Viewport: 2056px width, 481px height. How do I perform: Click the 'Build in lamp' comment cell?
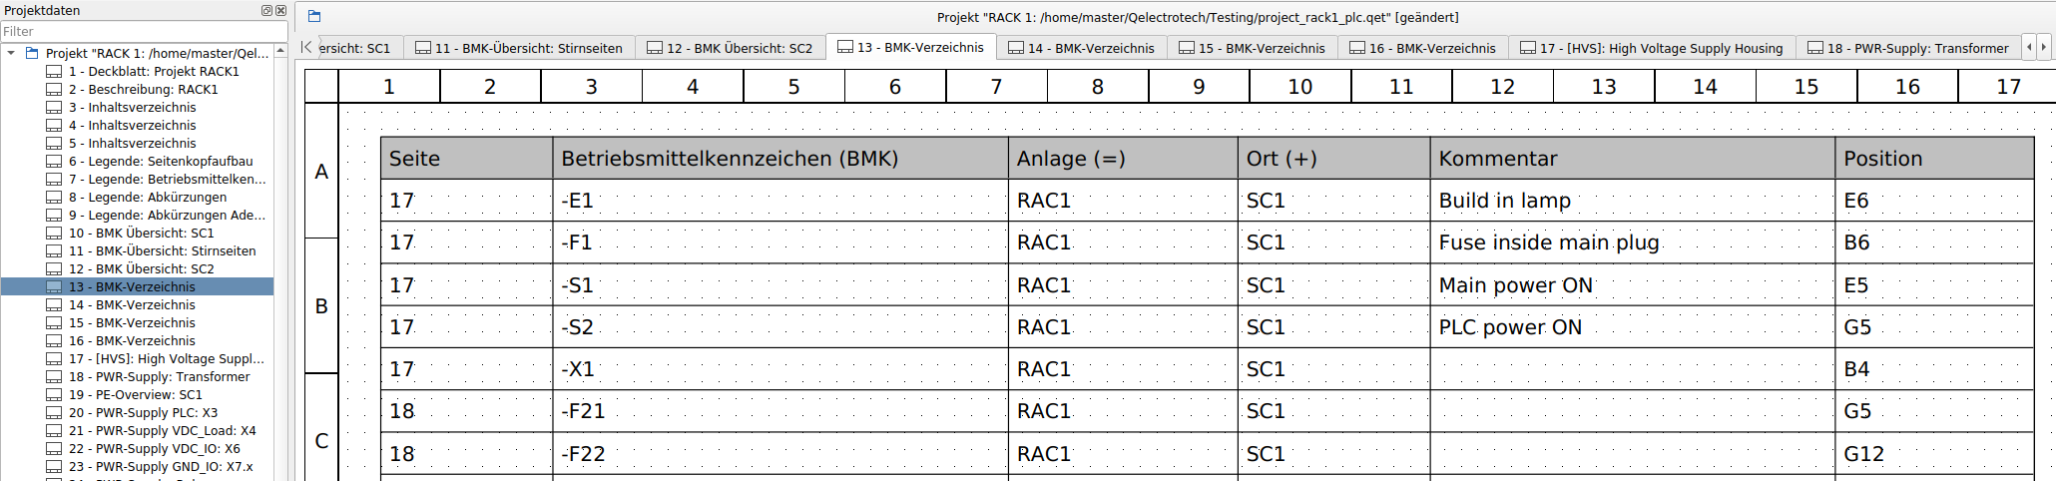[x=1504, y=201]
